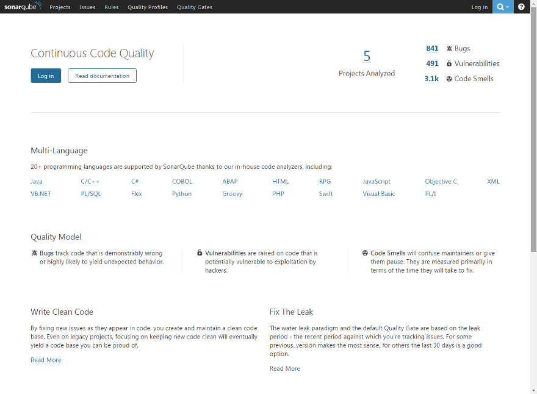Click the Projects Analyzed label
Image resolution: width=537 pixels, height=394 pixels.
pos(367,74)
